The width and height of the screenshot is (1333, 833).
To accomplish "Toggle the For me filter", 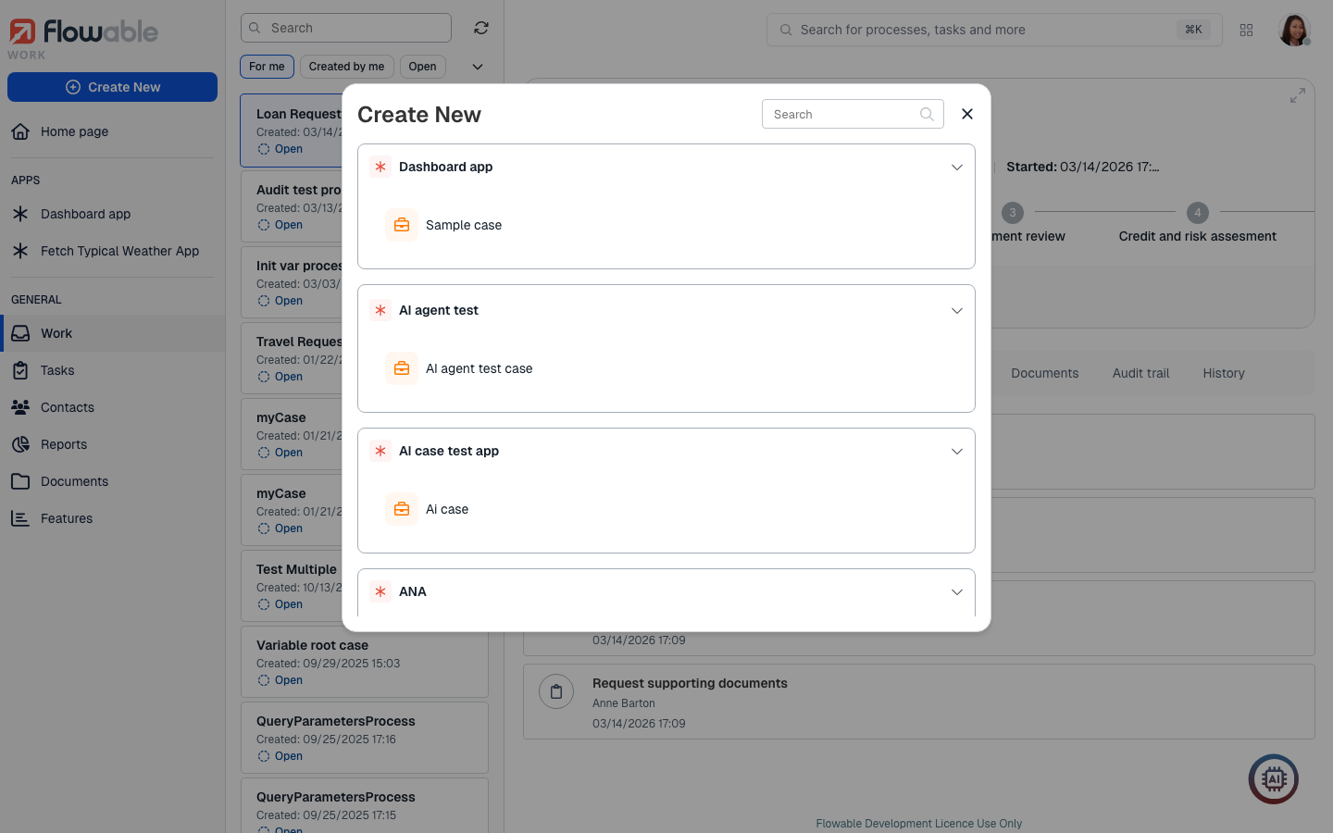I will pos(267,67).
